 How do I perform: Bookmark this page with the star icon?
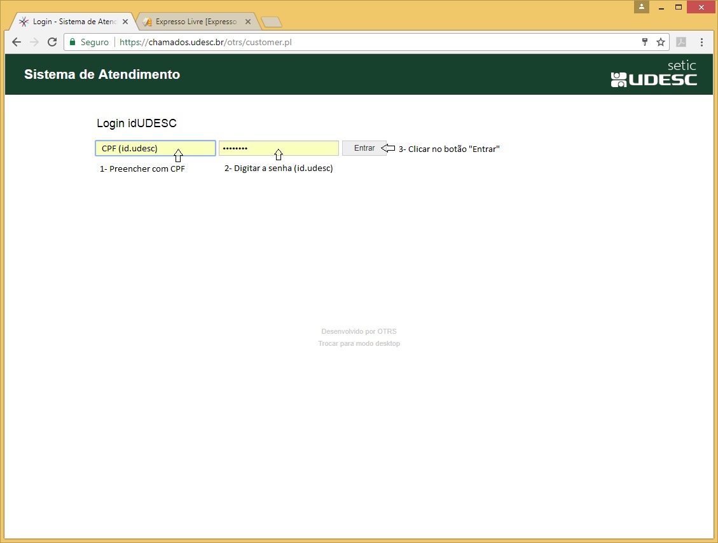pyautogui.click(x=661, y=42)
